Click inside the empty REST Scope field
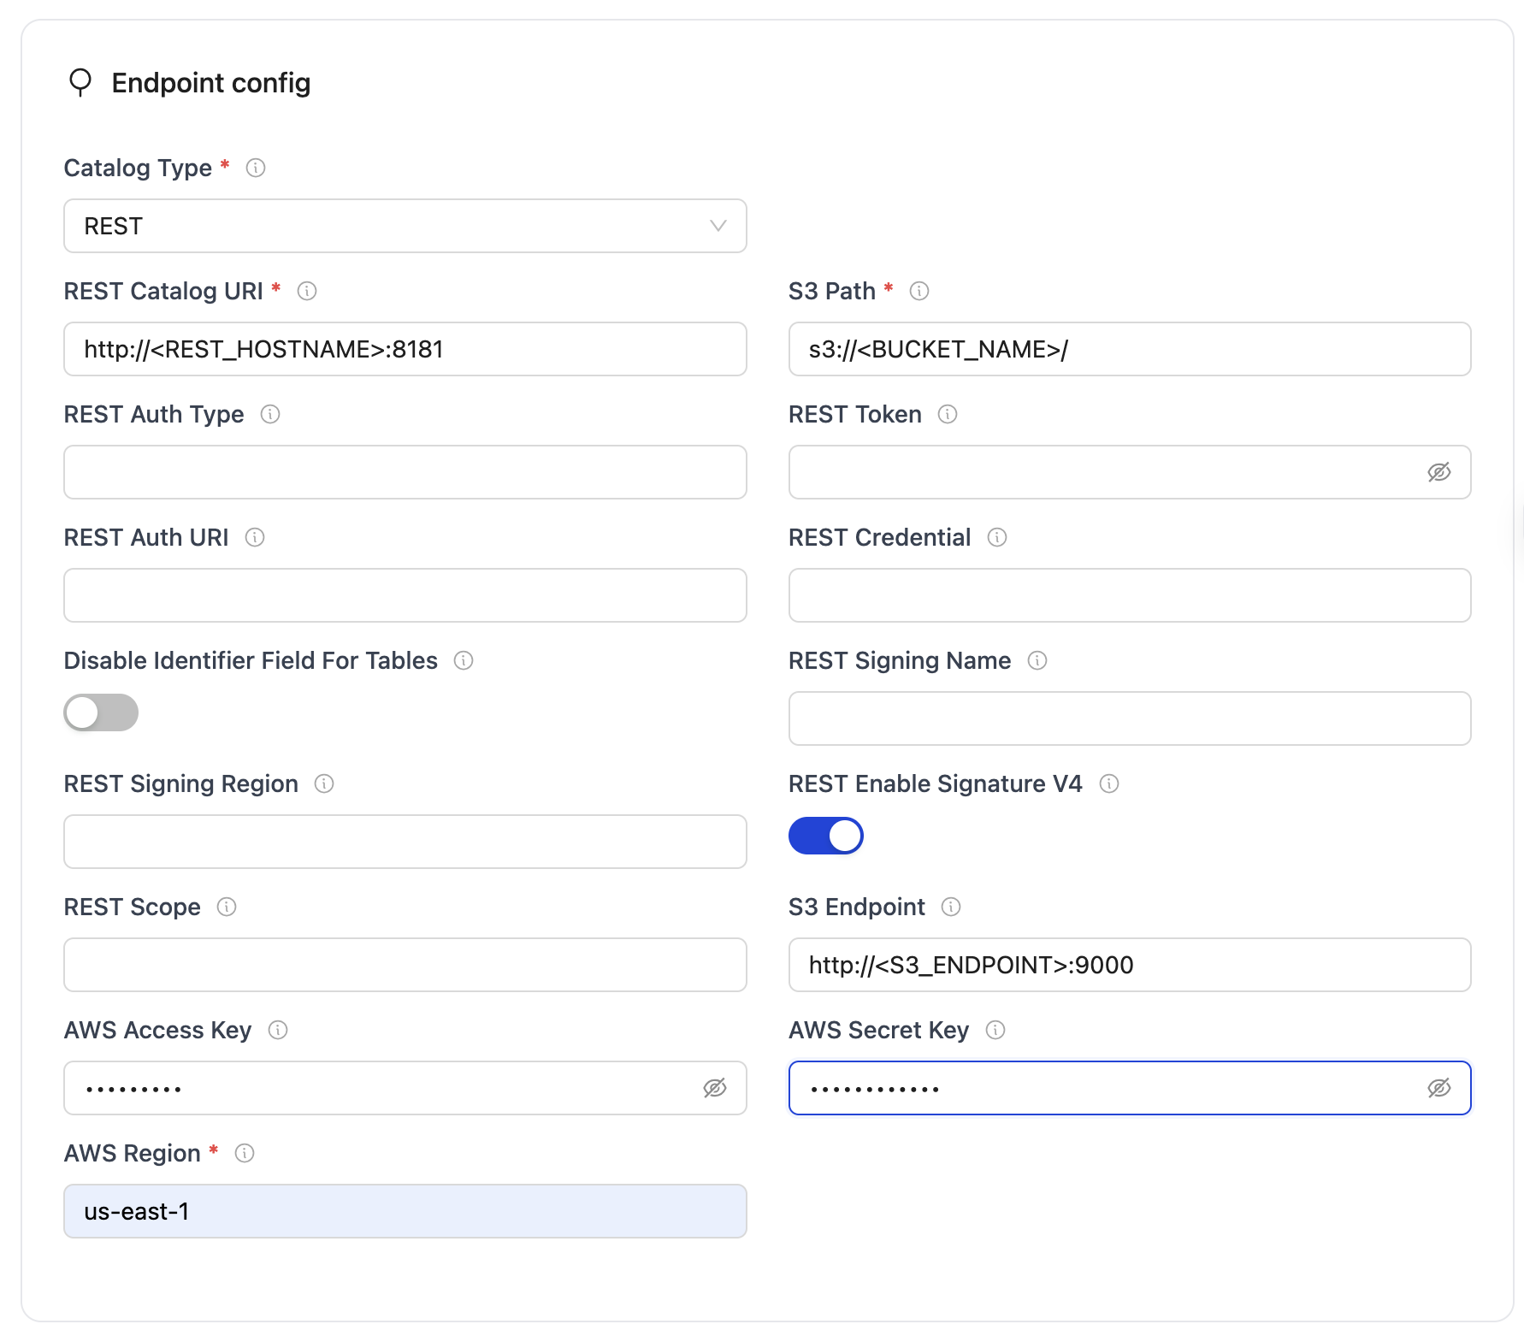 pos(405,965)
